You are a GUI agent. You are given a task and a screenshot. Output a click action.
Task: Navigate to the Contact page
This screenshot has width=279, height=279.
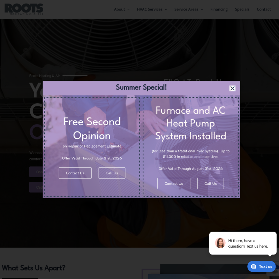(264, 9)
